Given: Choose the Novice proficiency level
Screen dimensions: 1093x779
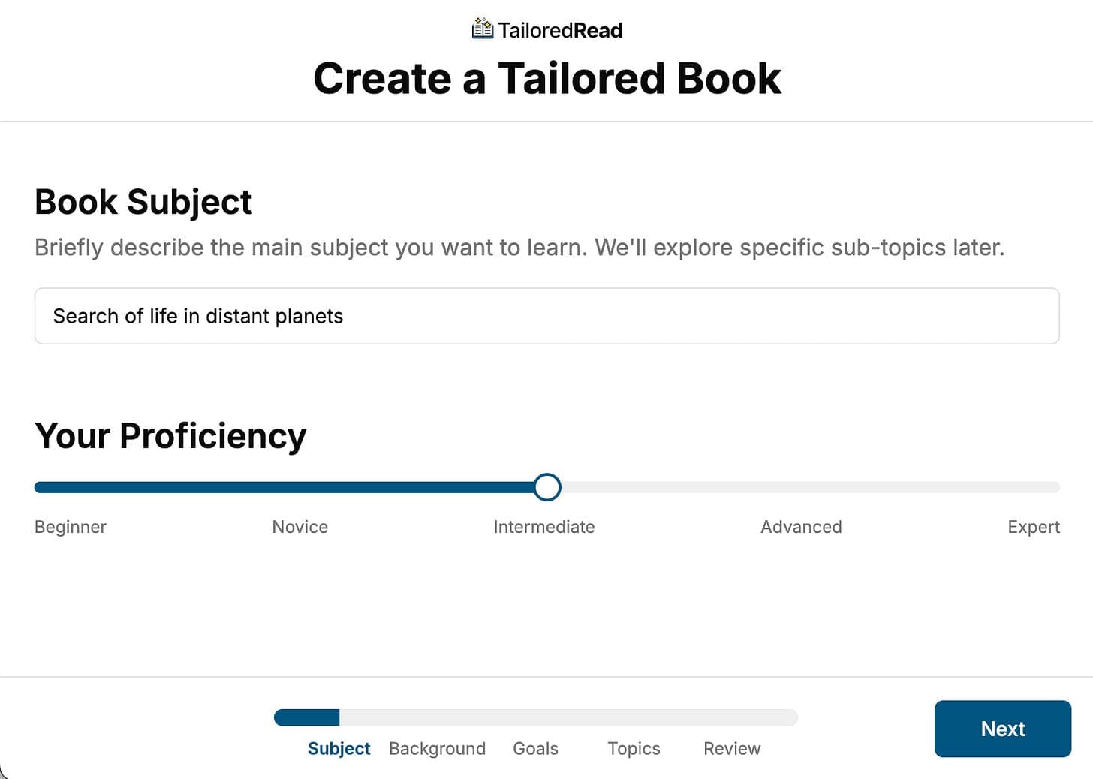Looking at the screenshot, I should 300,527.
